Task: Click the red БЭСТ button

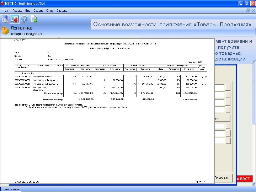Action: click(244, 178)
